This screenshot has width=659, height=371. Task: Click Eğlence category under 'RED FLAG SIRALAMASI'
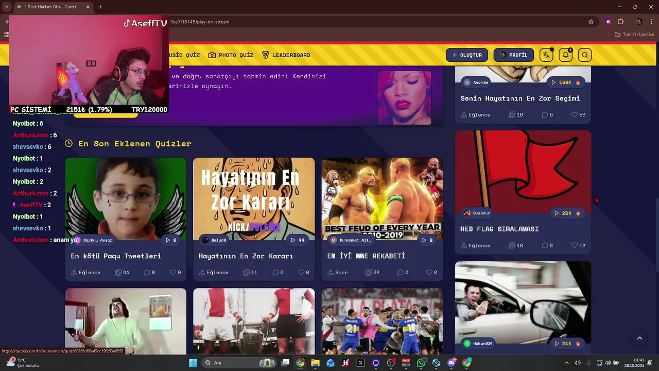tap(475, 246)
